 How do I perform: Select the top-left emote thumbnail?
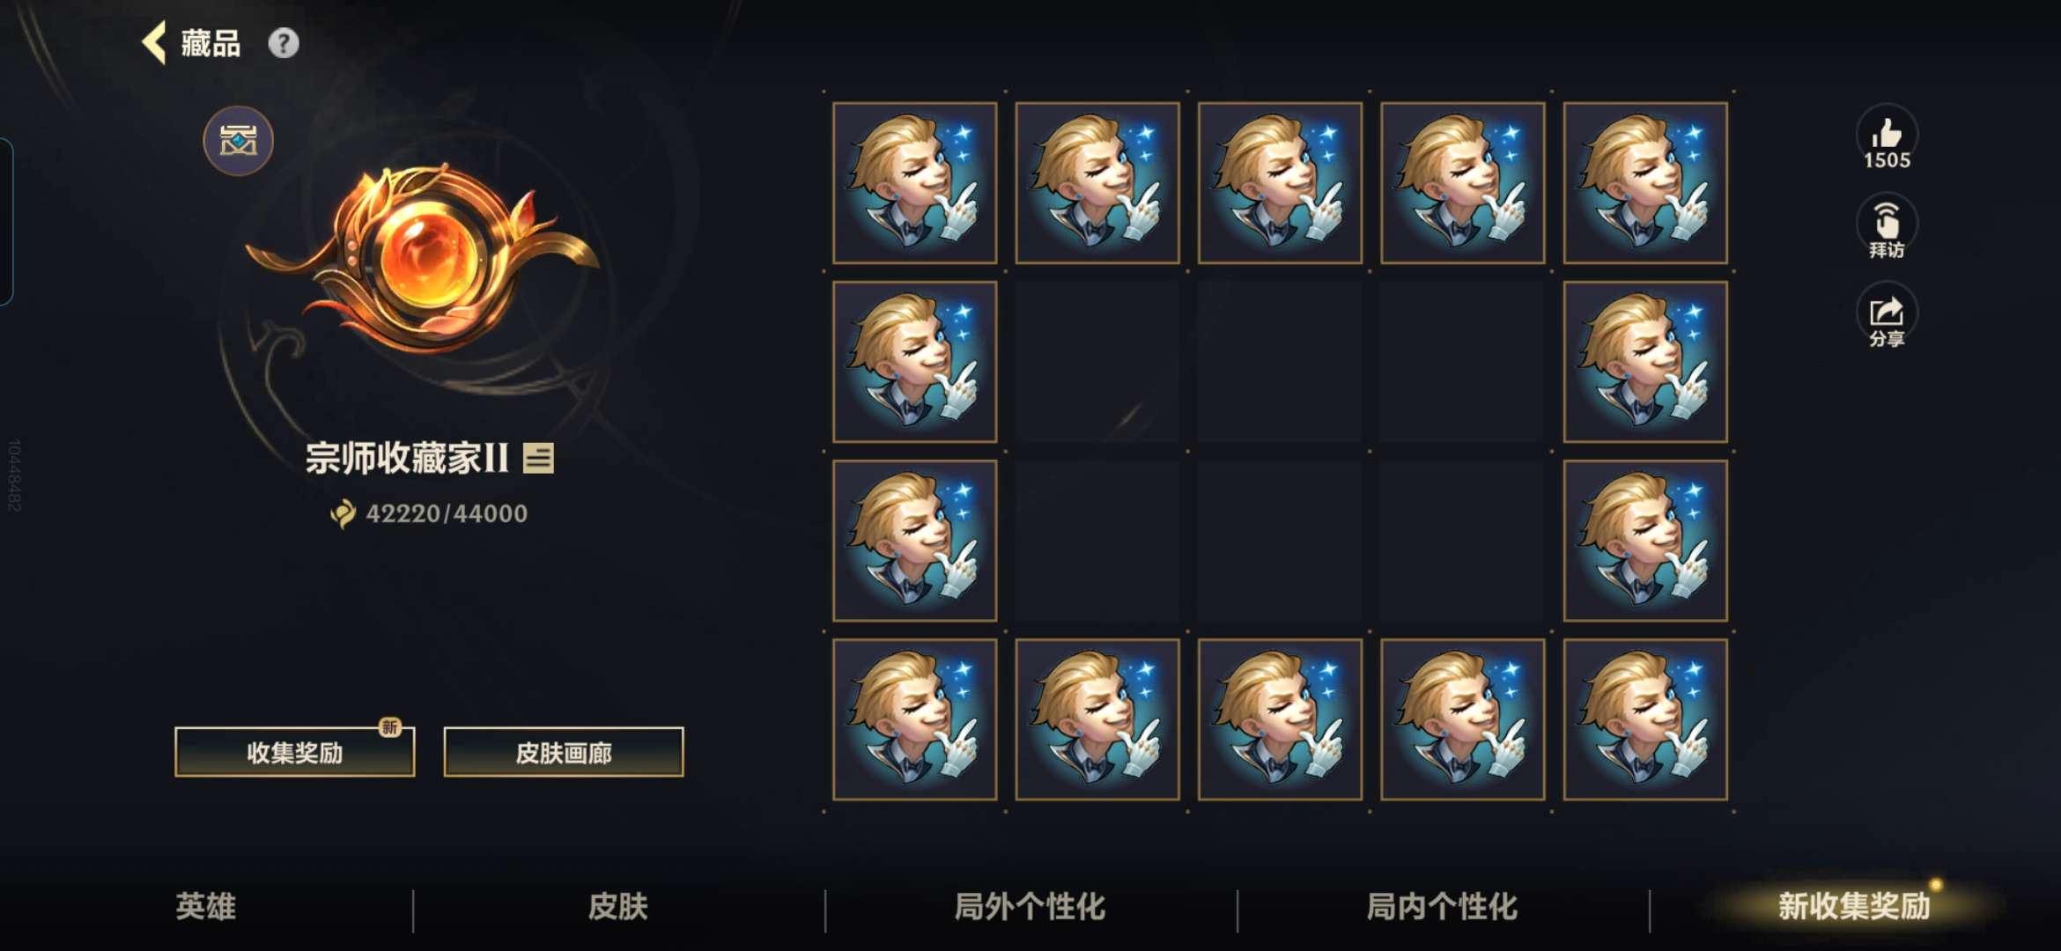click(x=915, y=182)
